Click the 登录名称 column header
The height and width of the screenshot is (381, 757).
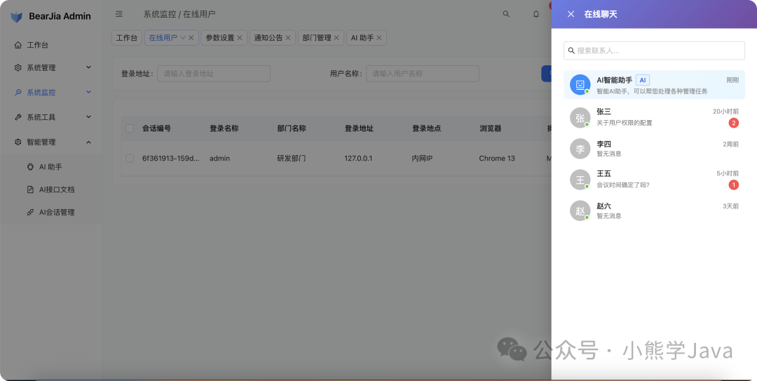tap(224, 128)
